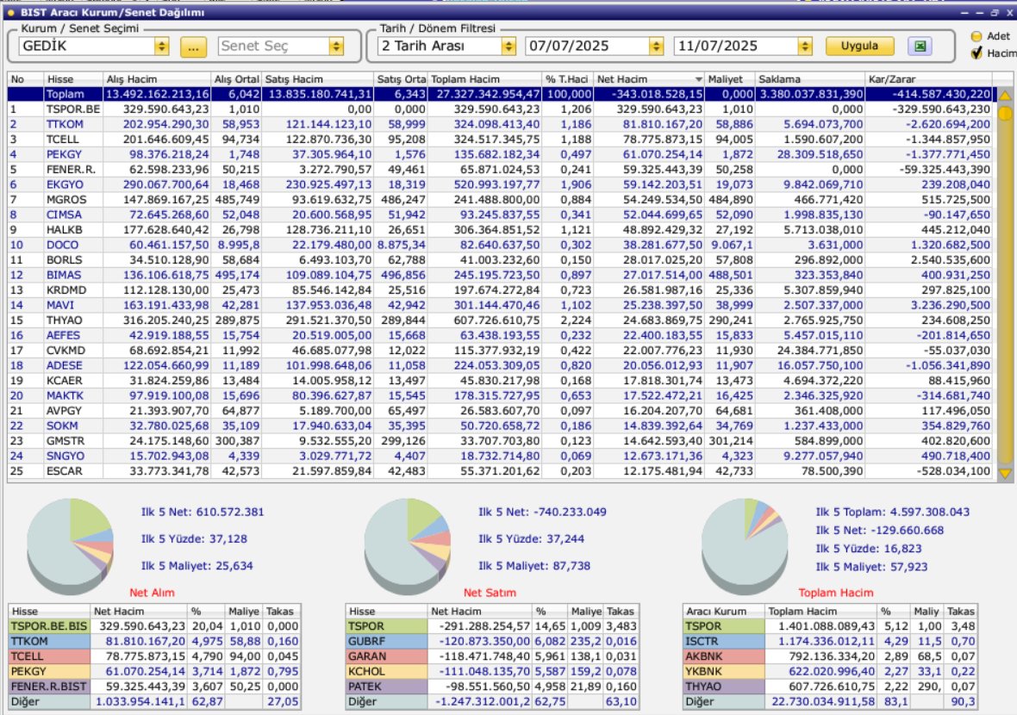This screenshot has height=715, width=1017.
Task: Select the Toplam summary row
Action: [x=500, y=94]
